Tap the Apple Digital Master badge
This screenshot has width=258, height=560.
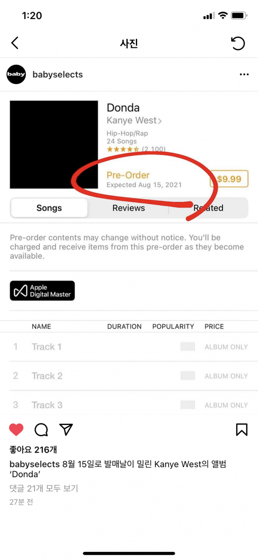click(x=42, y=291)
